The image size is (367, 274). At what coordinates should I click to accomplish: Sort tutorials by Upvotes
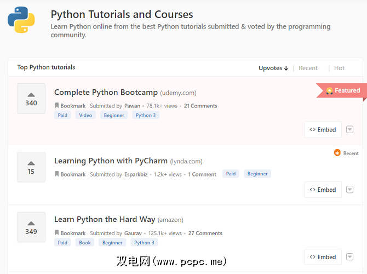pos(273,68)
